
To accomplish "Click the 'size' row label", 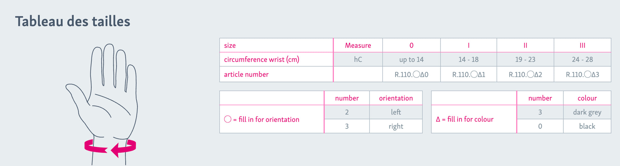I will click(230, 45).
